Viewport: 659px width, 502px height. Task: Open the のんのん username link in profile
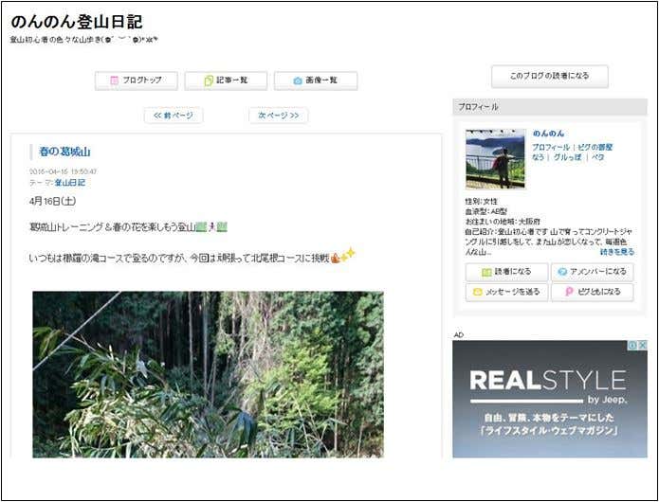tap(548, 134)
